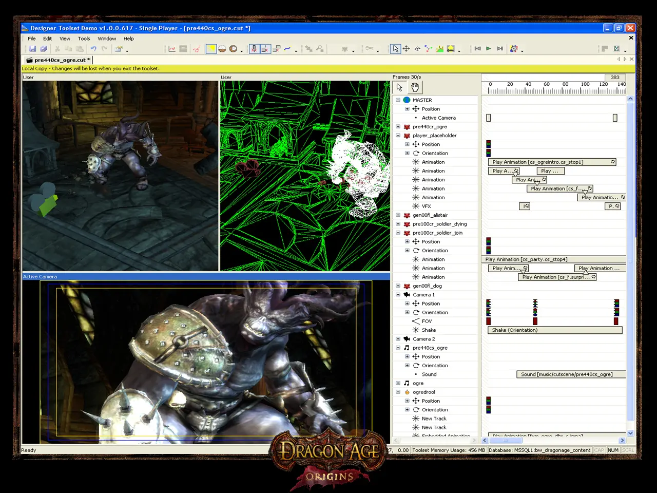
Task: Click the Undo arrow in the toolbar
Action: coord(93,49)
